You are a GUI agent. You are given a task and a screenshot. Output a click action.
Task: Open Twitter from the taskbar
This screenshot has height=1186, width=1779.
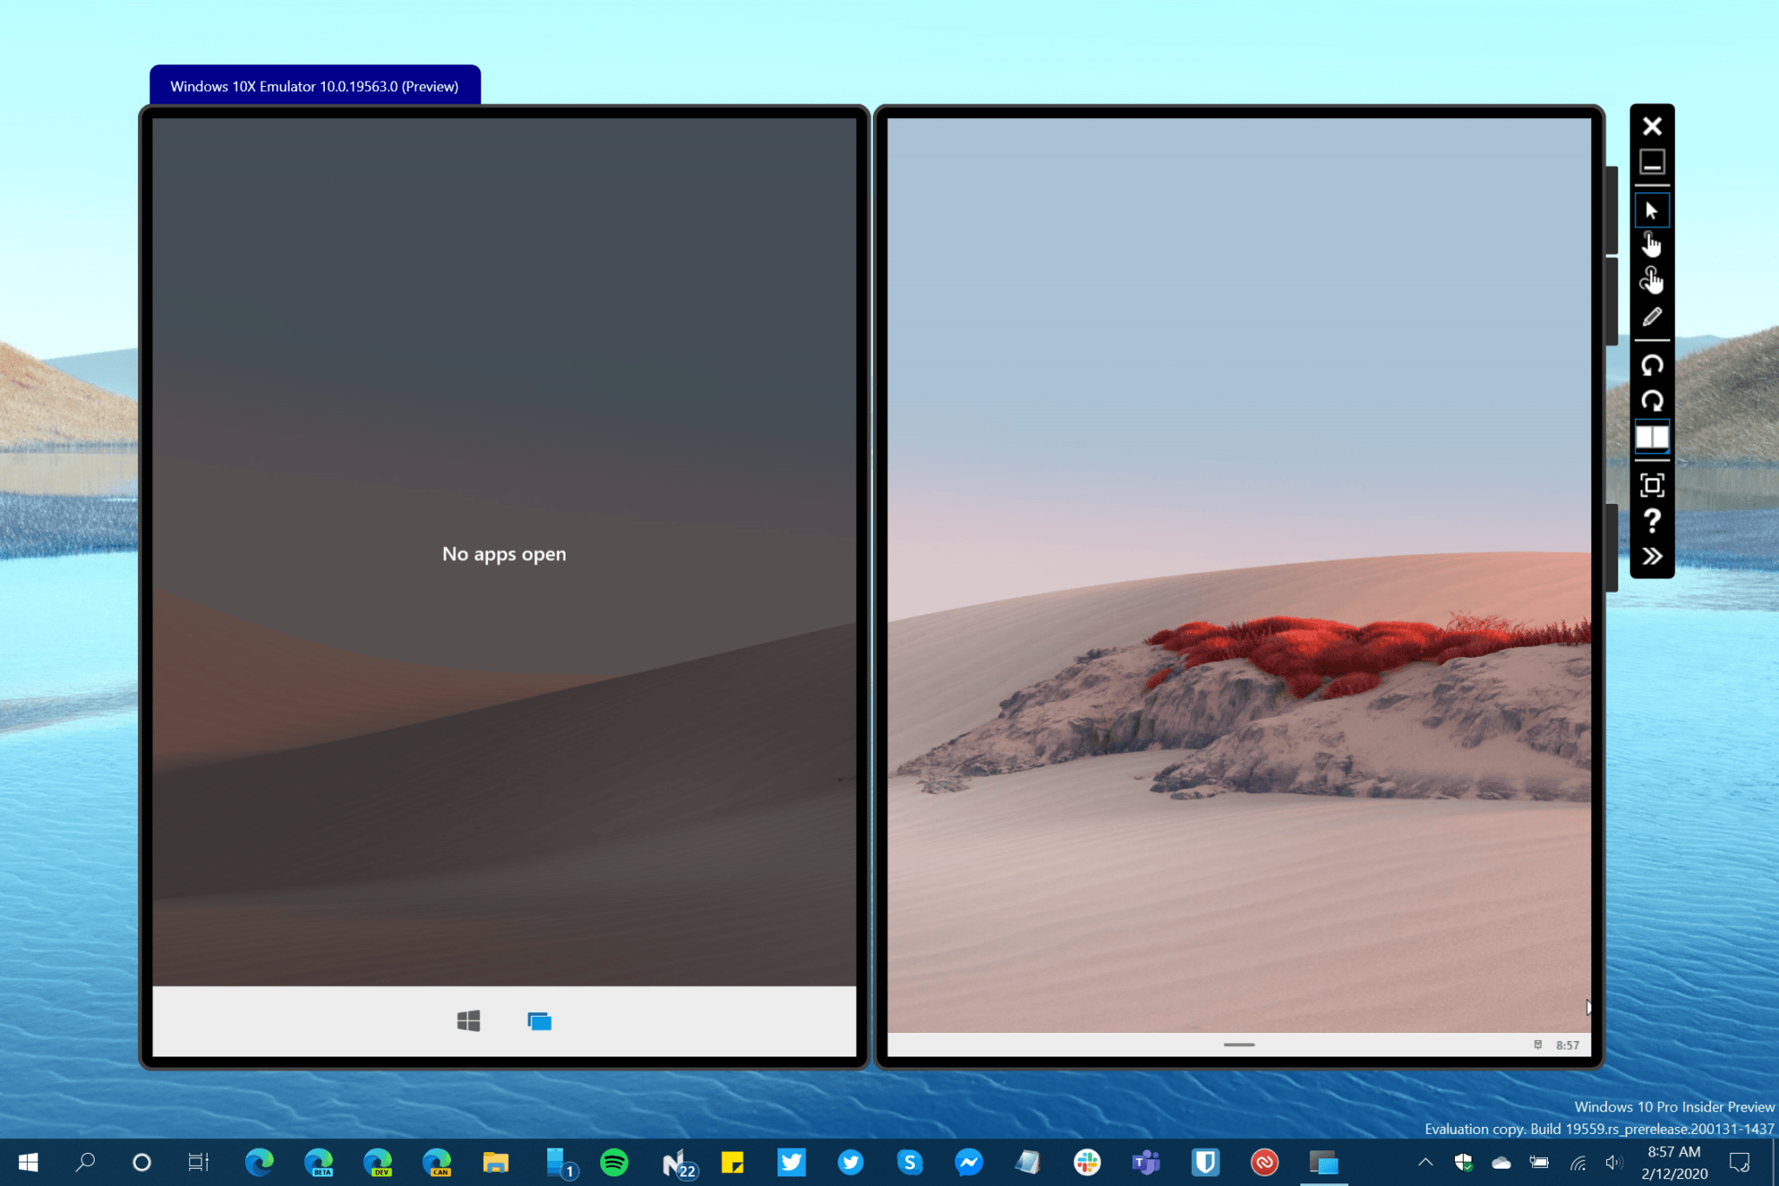[791, 1163]
